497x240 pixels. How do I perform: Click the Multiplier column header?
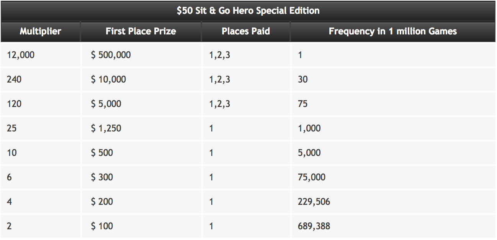[41, 31]
